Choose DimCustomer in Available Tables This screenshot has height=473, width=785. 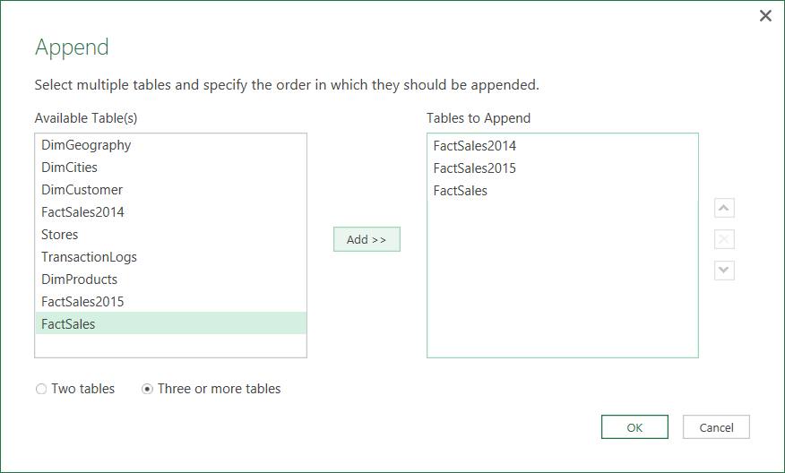[82, 190]
